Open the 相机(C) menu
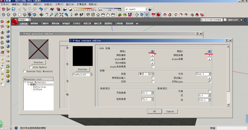The image size is (248, 130). pos(37,4)
